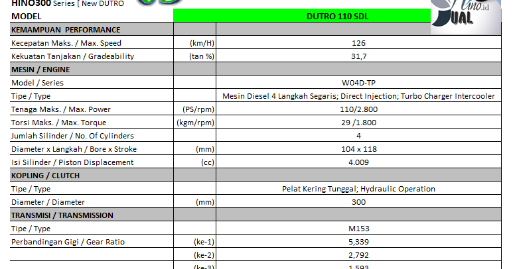Click the bore x stroke value 104 x 118
The height and width of the screenshot is (269, 513).
(x=358, y=149)
